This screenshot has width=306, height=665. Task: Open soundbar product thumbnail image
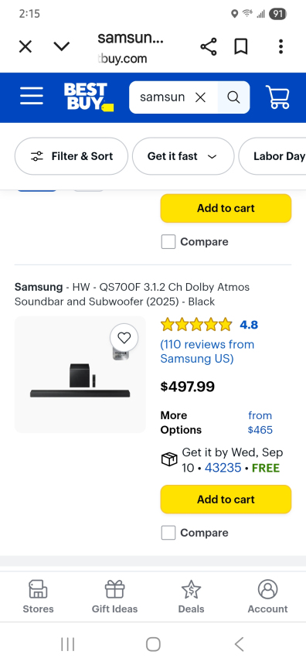[80, 375]
